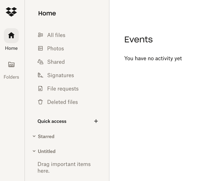Go to Photos section
This screenshot has height=181, width=207.
coord(55,48)
